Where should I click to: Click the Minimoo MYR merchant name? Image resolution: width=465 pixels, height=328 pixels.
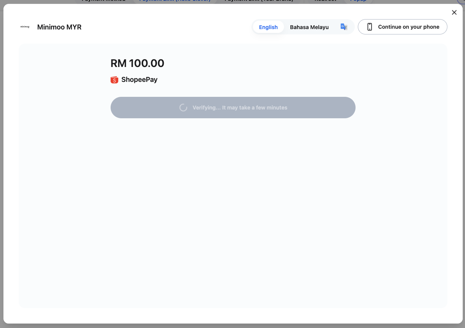pyautogui.click(x=59, y=27)
